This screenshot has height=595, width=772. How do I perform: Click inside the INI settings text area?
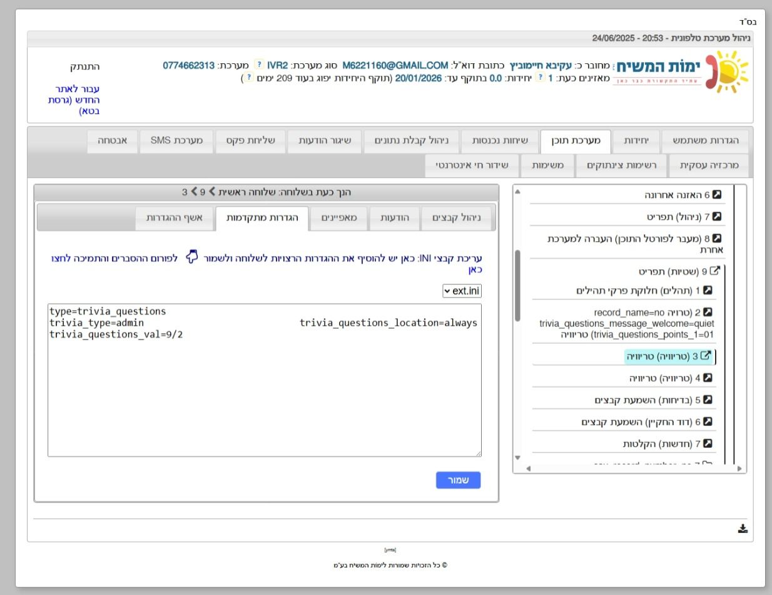coord(265,380)
